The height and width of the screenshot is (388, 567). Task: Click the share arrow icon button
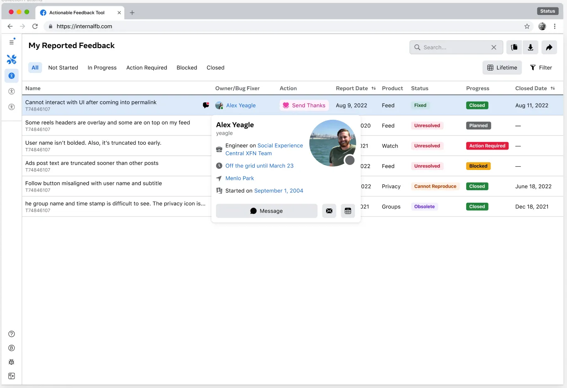(549, 47)
